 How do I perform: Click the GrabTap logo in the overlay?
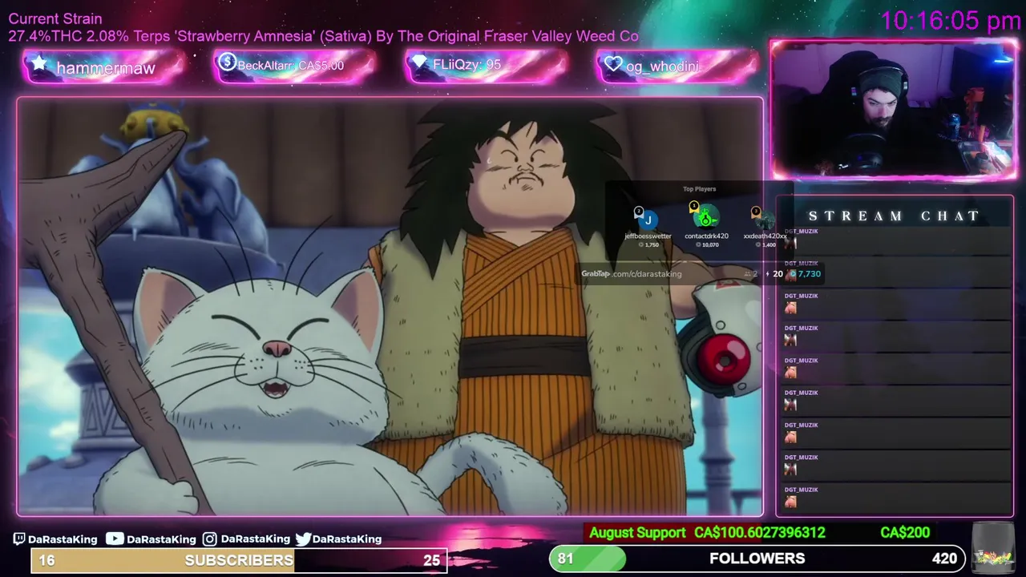(x=596, y=274)
